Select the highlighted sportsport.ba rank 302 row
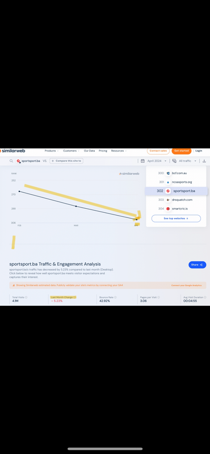Viewport: 210px width, 454px height. pyautogui.click(x=176, y=191)
